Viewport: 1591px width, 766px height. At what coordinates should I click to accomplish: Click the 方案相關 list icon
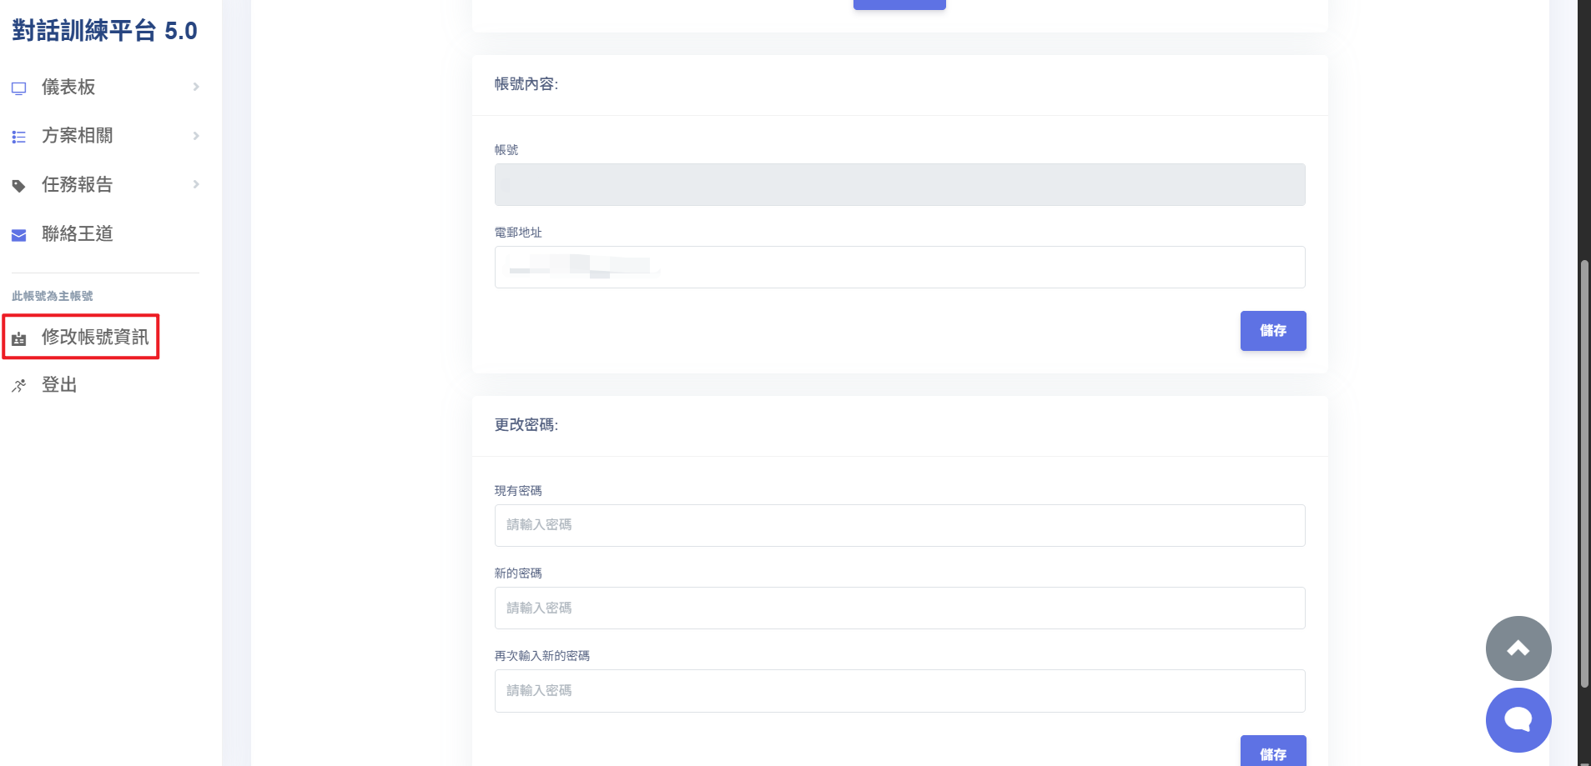[x=19, y=137]
